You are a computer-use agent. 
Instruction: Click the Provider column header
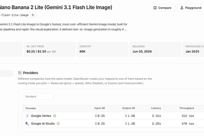(31, 108)
